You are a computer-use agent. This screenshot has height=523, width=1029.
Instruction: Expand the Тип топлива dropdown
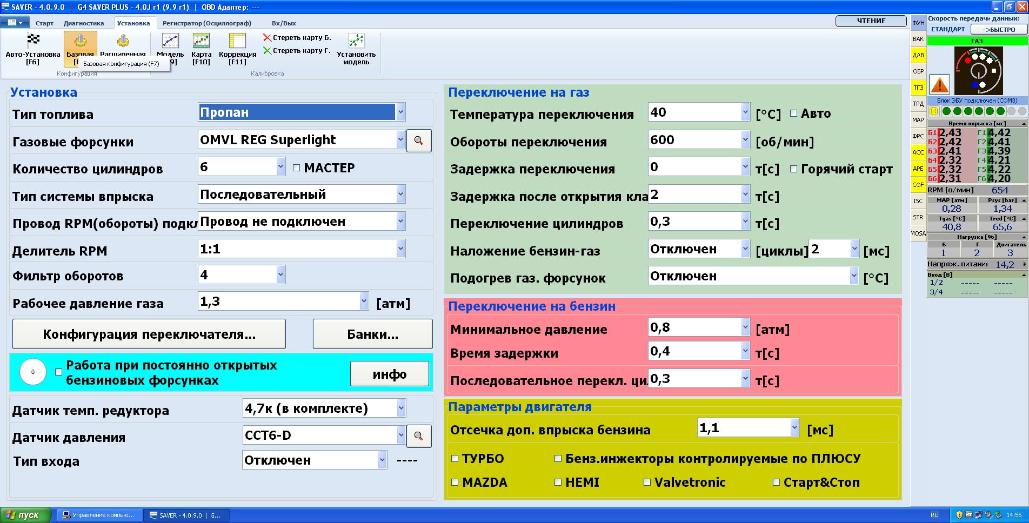click(x=400, y=112)
